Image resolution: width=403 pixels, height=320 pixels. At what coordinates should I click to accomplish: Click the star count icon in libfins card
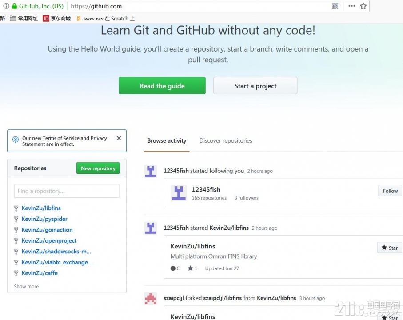(190, 268)
